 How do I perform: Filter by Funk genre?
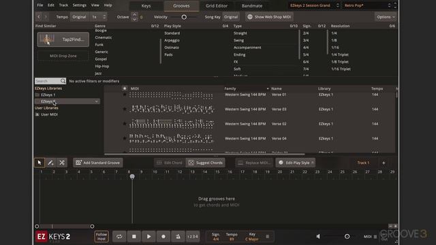99,44
